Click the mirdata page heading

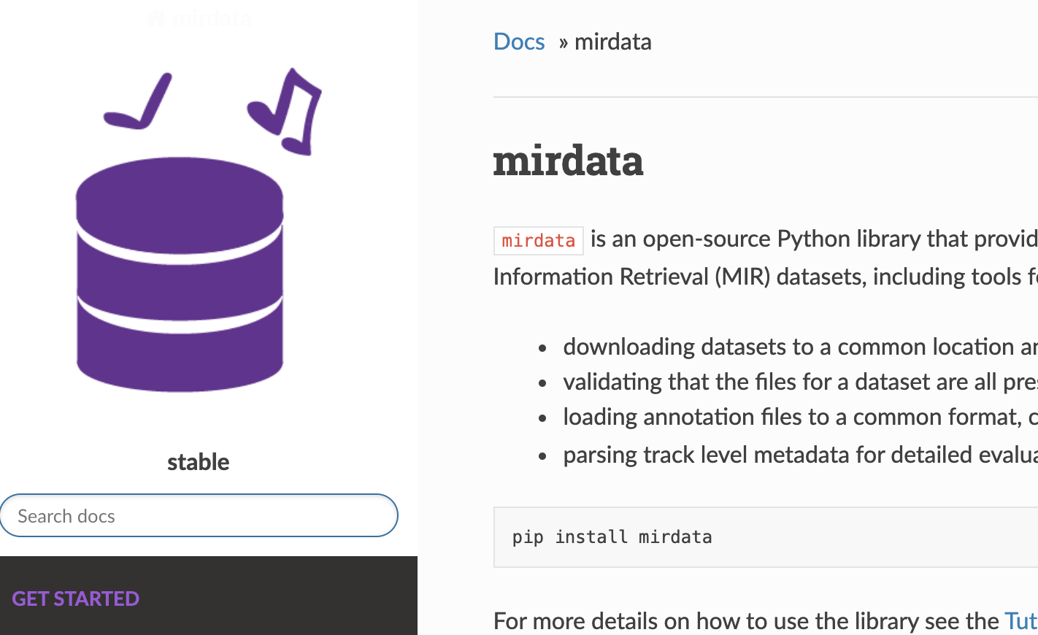pos(568,161)
